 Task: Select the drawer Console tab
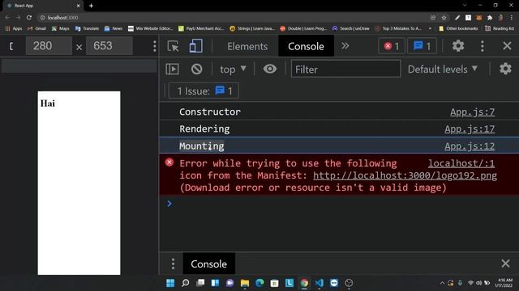209,264
